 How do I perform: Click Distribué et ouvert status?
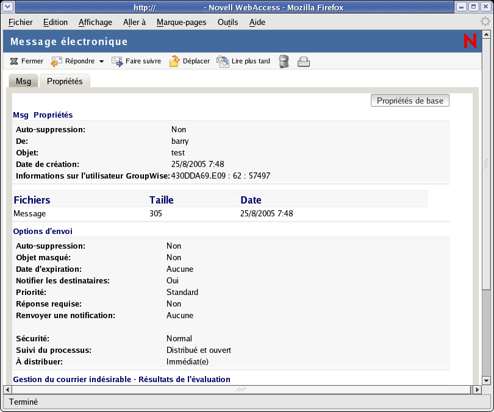point(198,350)
